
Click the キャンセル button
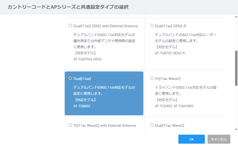pos(219,139)
